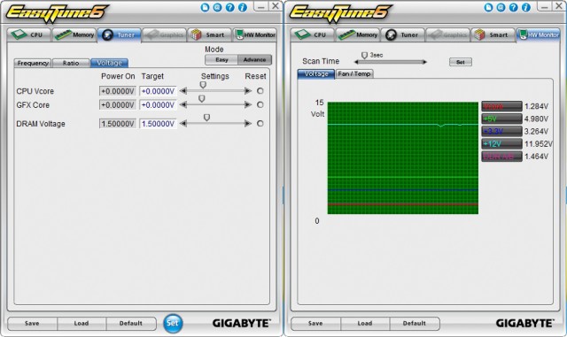Click the green voltage graph
Image resolution: width=567 pixels, height=337 pixels.
403,157
